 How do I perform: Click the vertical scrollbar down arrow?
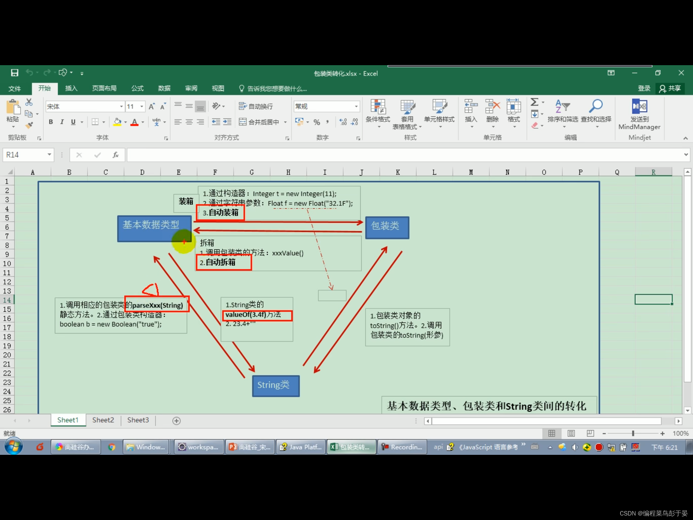click(688, 411)
